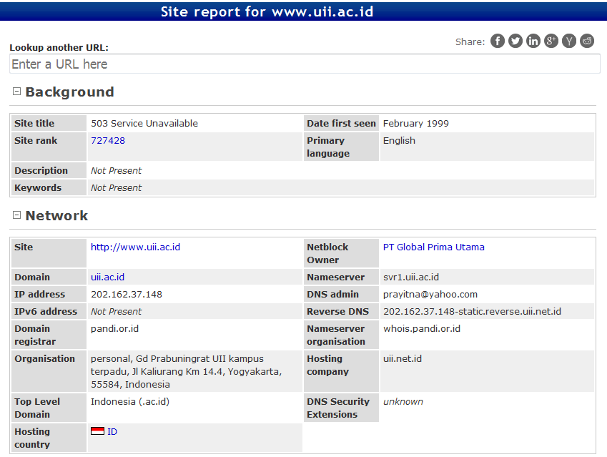
Task: Click the Background section heading
Action: pyautogui.click(x=69, y=92)
